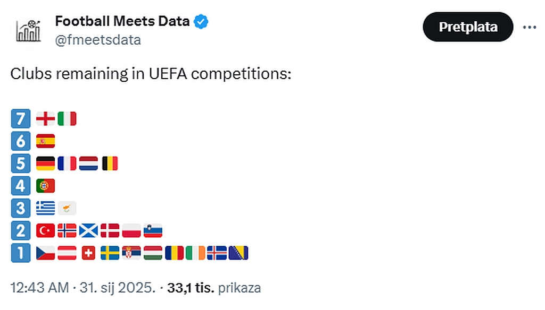Click the @fmeetsdata handle
Screen dimensions: 545x310
(98, 40)
